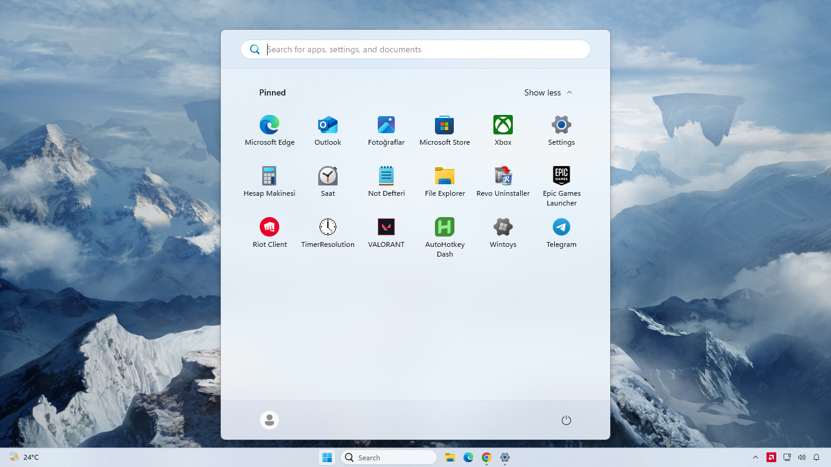Open Hesap Makinesi calculator
Viewport: 831px width, 467px height.
269,182
